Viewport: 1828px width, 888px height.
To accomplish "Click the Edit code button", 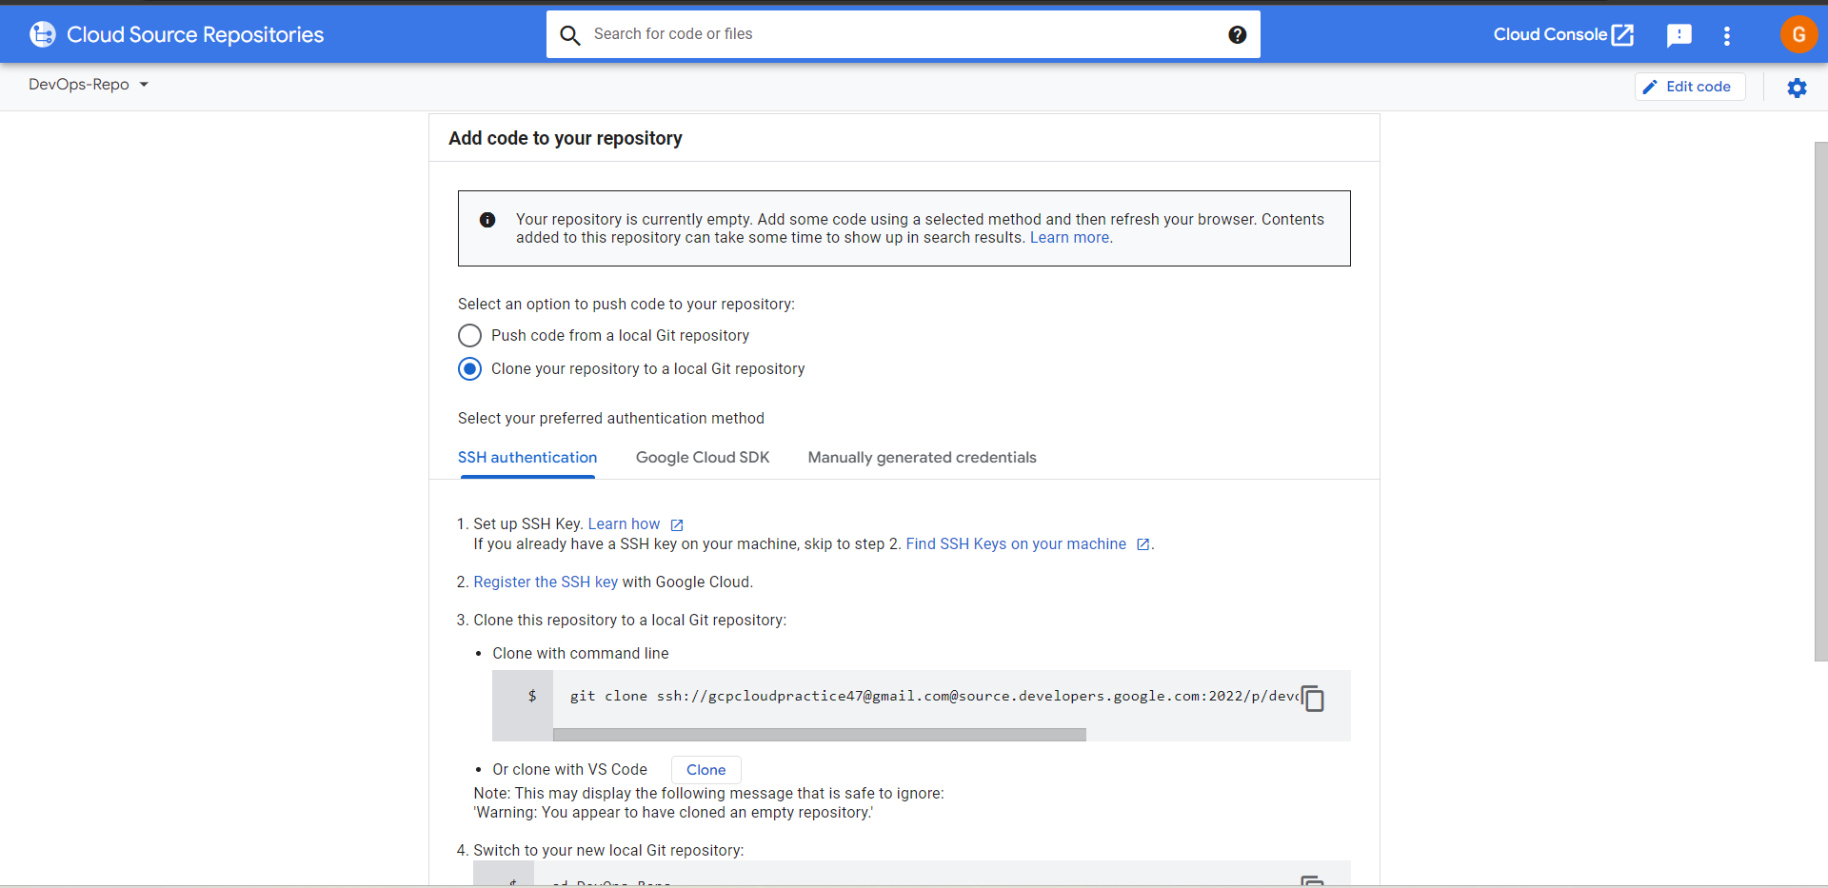I will coord(1689,87).
